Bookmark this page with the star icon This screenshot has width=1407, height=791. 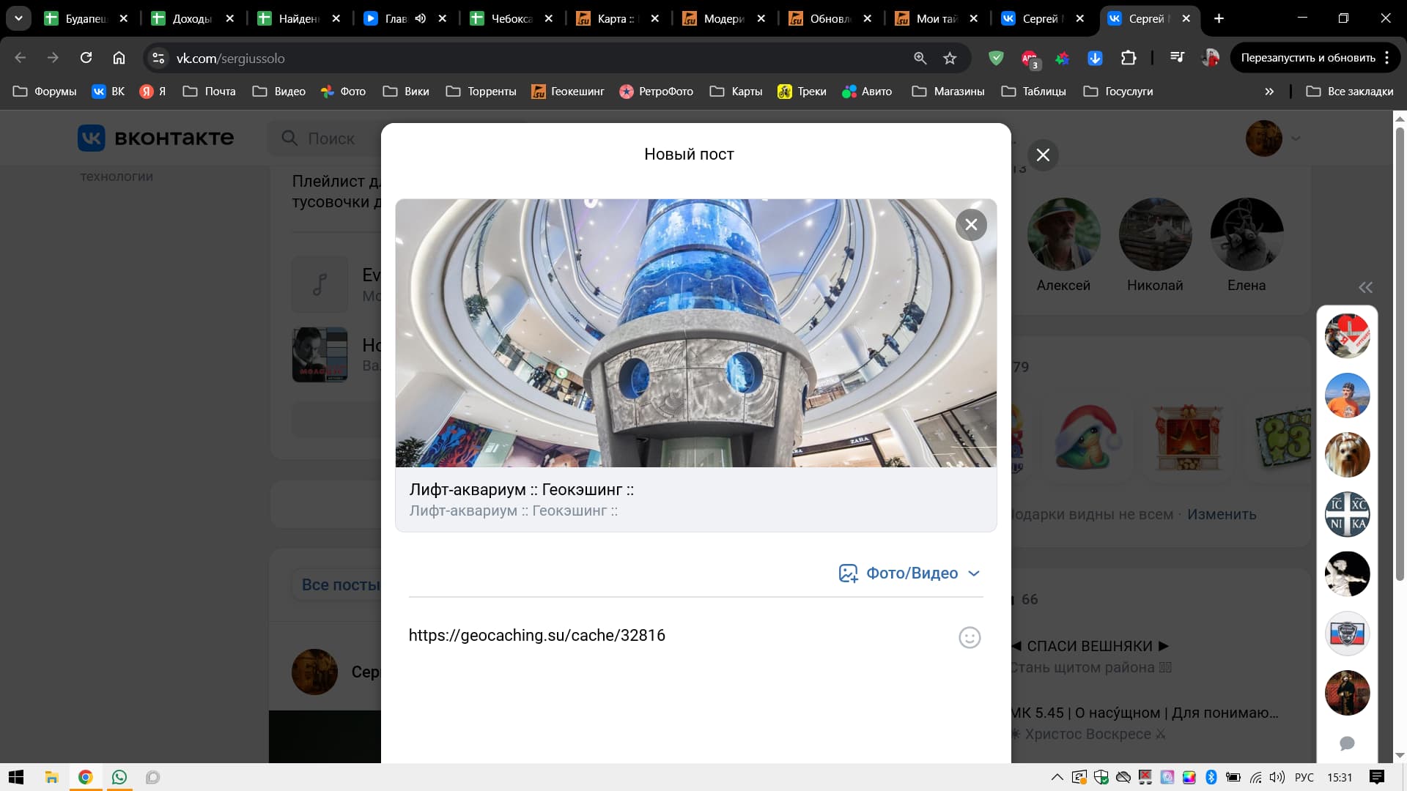click(x=950, y=59)
